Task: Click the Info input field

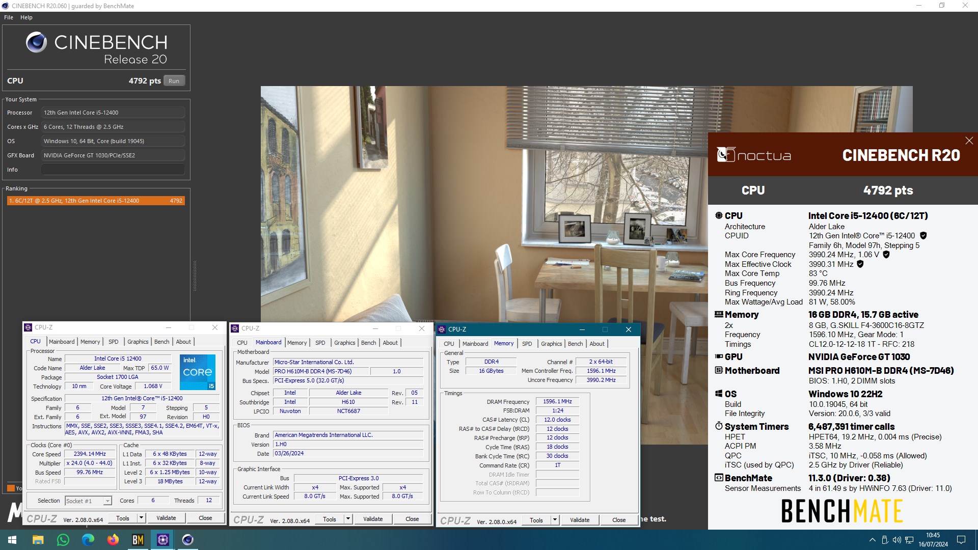Action: point(113,170)
